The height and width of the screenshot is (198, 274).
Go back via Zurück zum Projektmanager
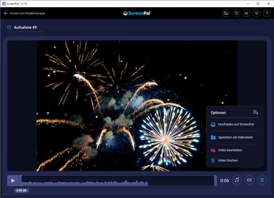[25, 13]
